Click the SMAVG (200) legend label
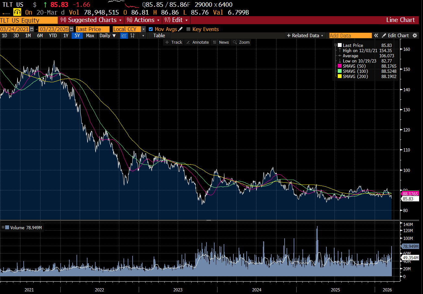423x294 pixels. 356,76
